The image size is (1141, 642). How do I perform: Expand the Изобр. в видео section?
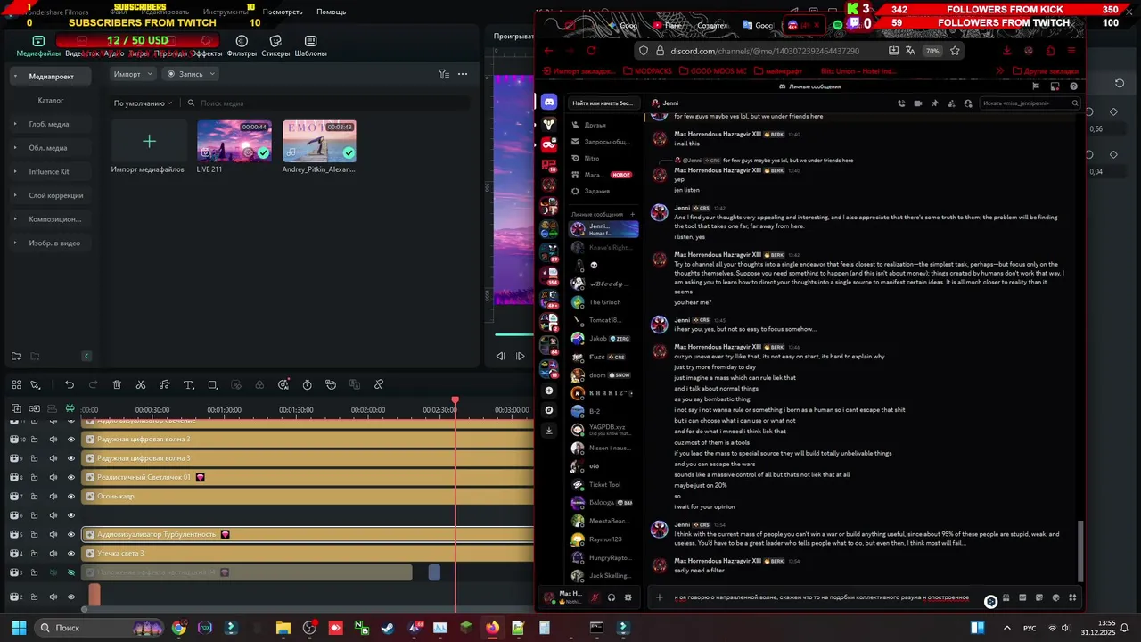[x=15, y=243]
